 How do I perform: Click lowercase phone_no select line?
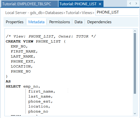click(38, 111)
